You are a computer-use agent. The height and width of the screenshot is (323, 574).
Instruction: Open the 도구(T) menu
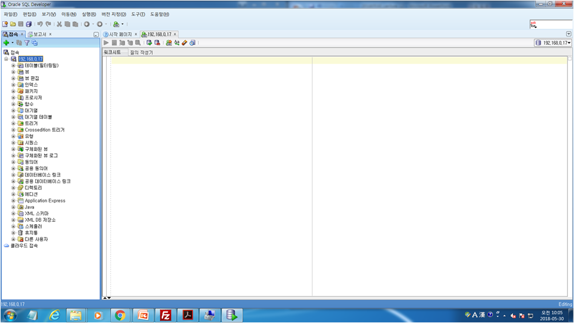138,15
